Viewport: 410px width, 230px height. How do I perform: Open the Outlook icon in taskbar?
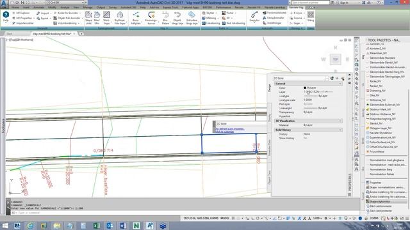pos(110,226)
